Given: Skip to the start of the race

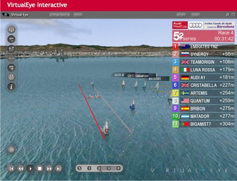Looking at the screenshot, I should point(11,169).
